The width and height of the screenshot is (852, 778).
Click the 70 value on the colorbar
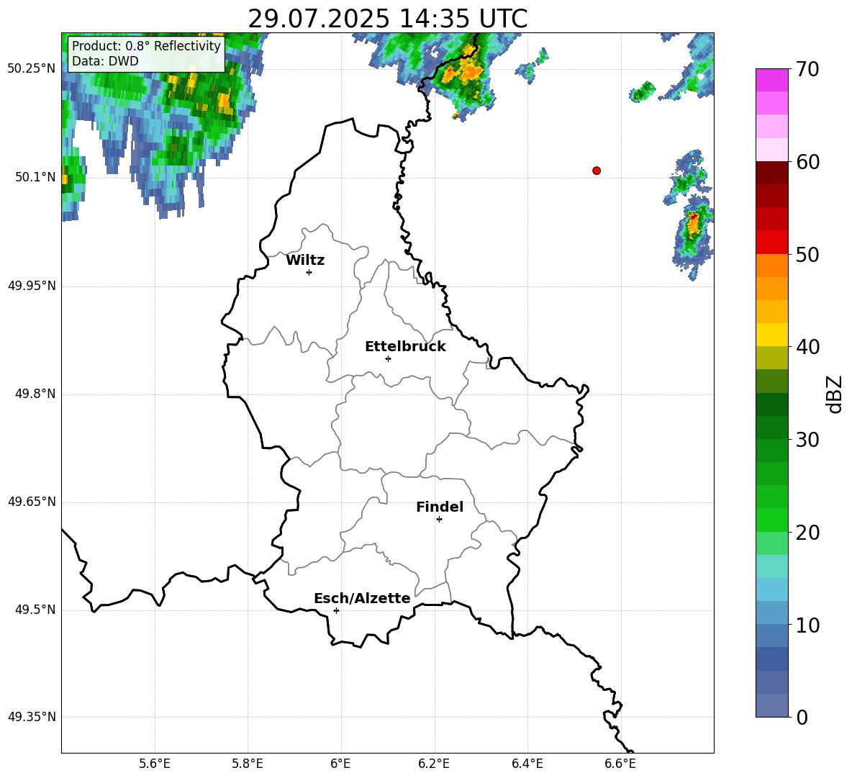(x=807, y=70)
